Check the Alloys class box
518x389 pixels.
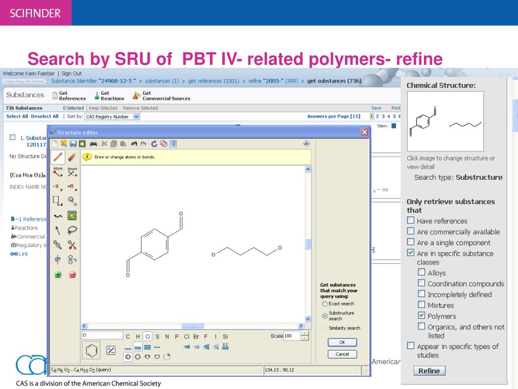(x=421, y=272)
